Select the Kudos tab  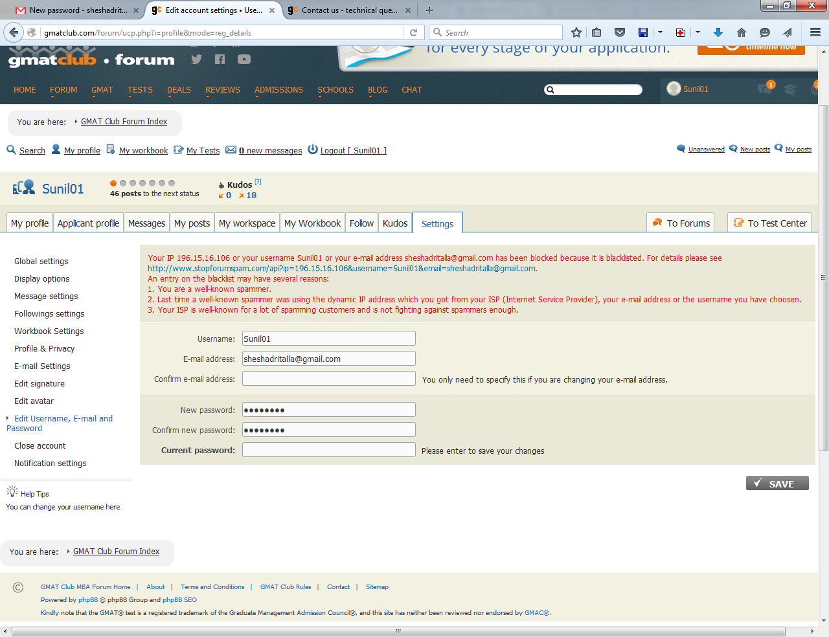pyautogui.click(x=395, y=223)
